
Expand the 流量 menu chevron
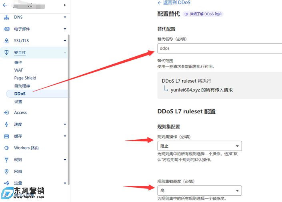point(65,183)
